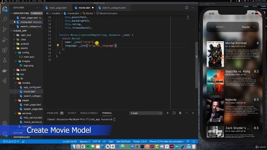Click Dart DevTools in status bar

click(123, 142)
